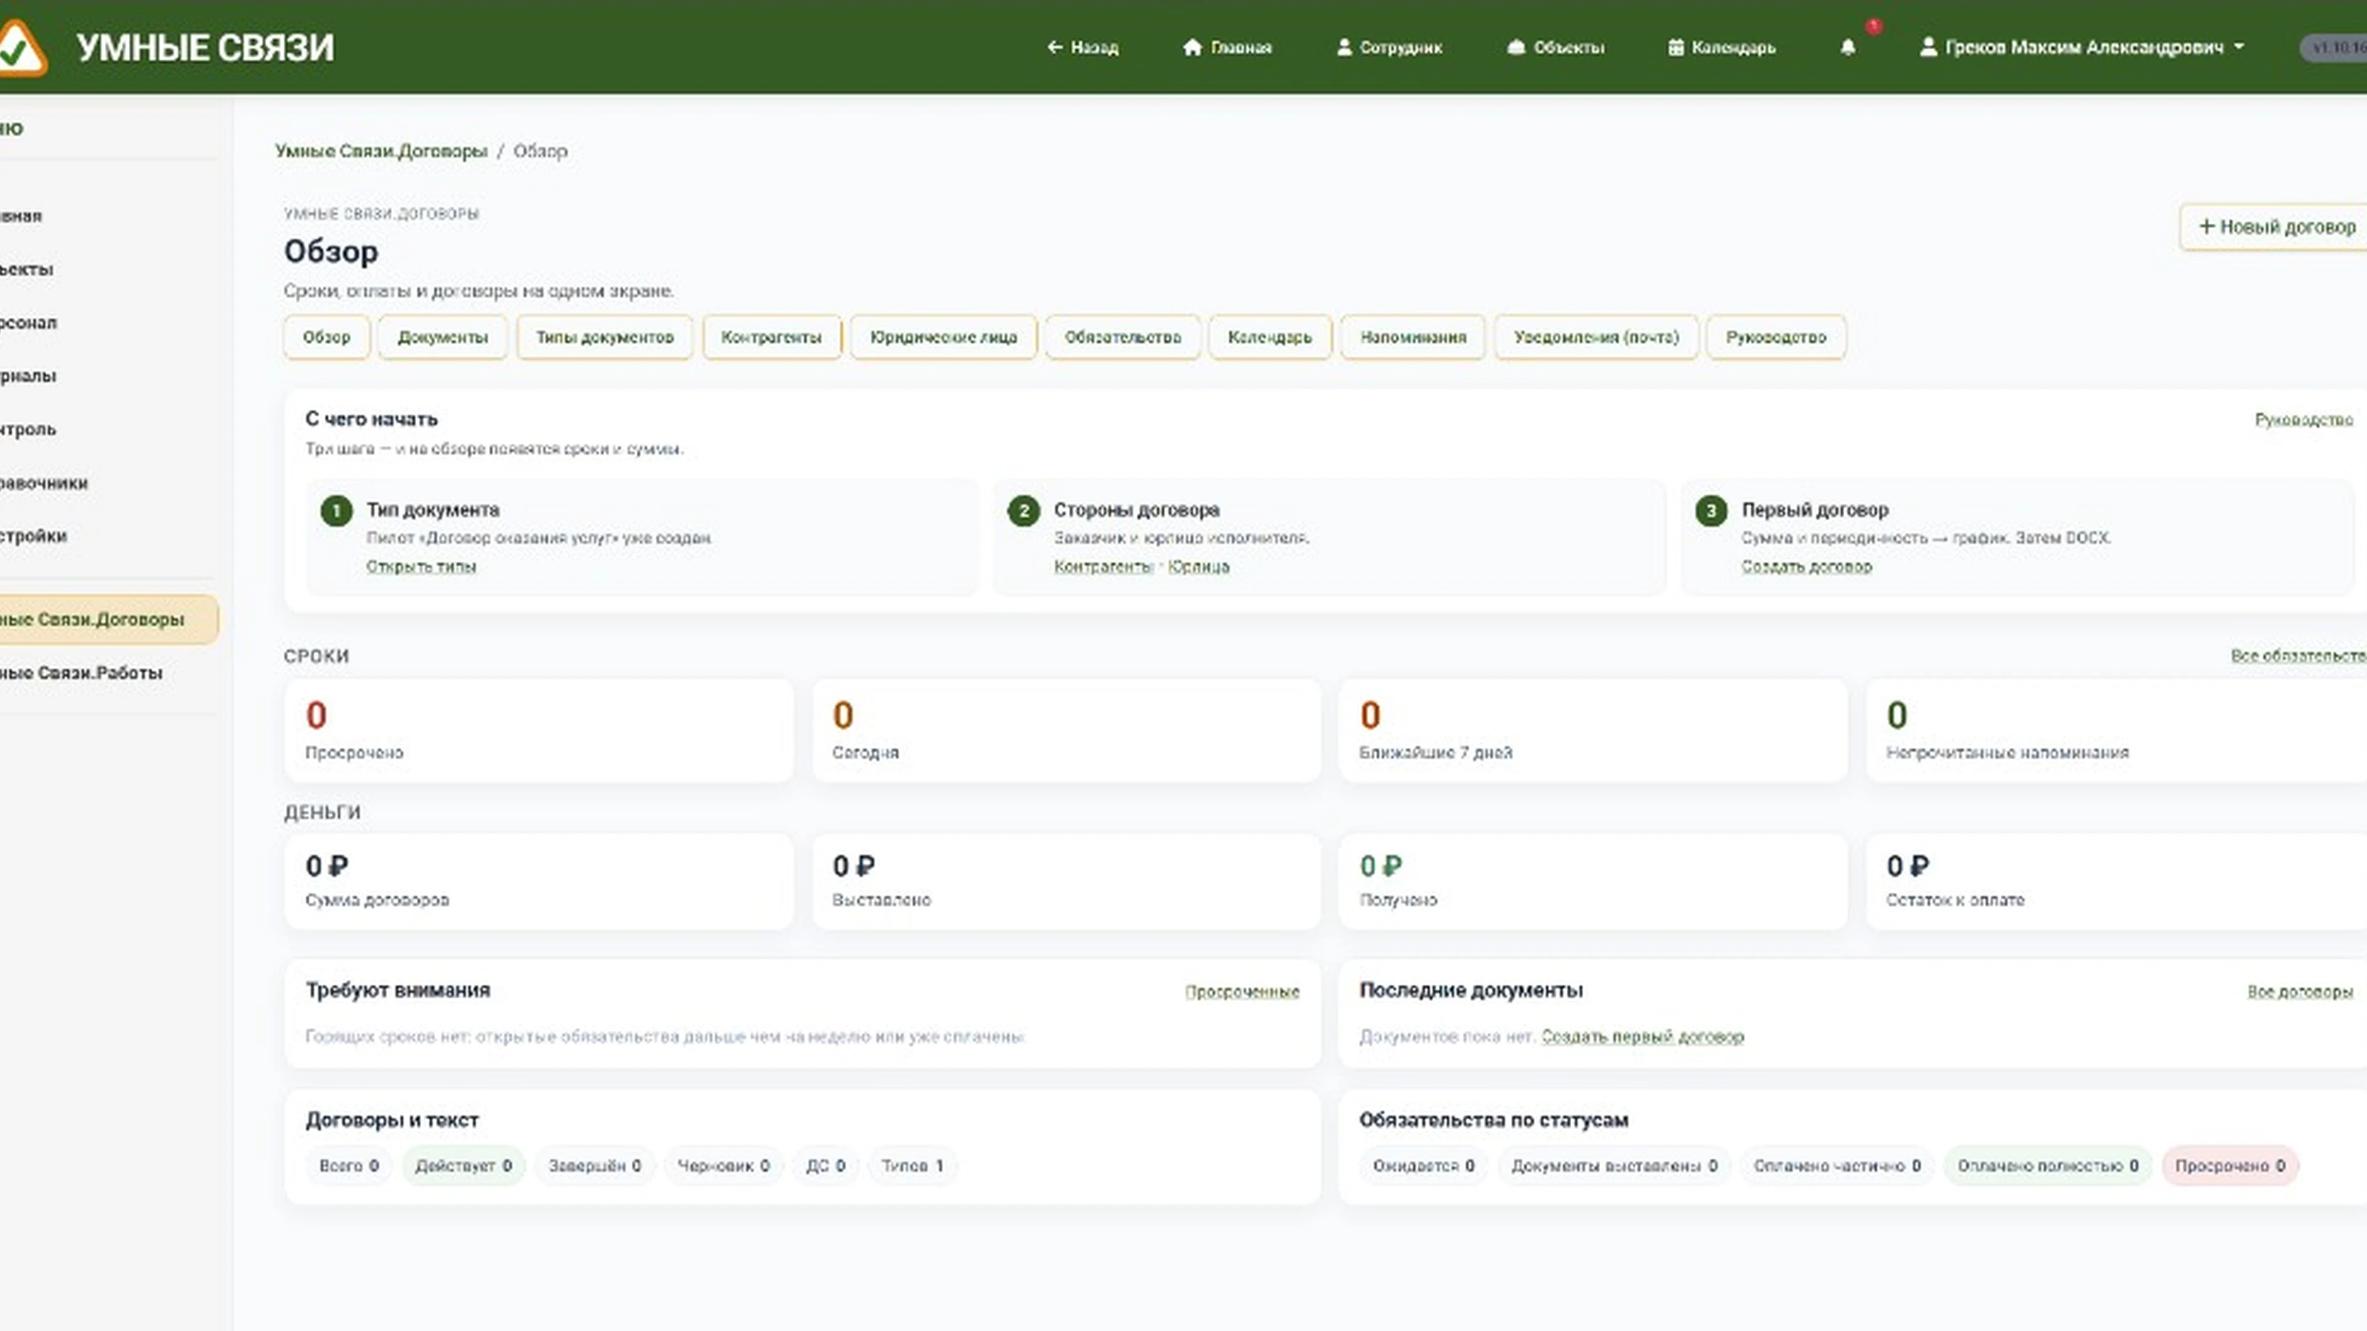This screenshot has width=2367, height=1331.
Task: Click the Остаток к оплате card
Action: point(2116,881)
